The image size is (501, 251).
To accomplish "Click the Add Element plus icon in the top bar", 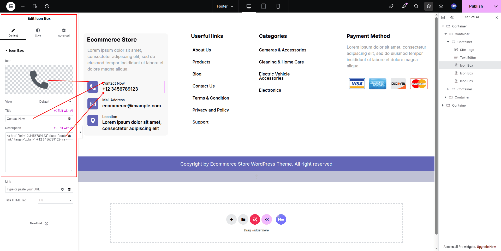I will pyautogui.click(x=23, y=6).
